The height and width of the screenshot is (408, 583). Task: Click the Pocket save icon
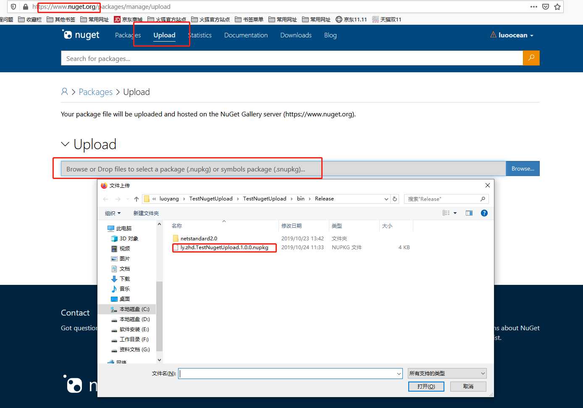546,7
